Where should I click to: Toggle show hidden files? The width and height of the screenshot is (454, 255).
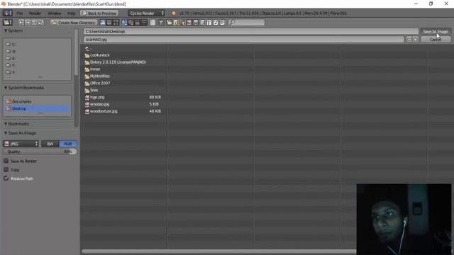[153, 23]
